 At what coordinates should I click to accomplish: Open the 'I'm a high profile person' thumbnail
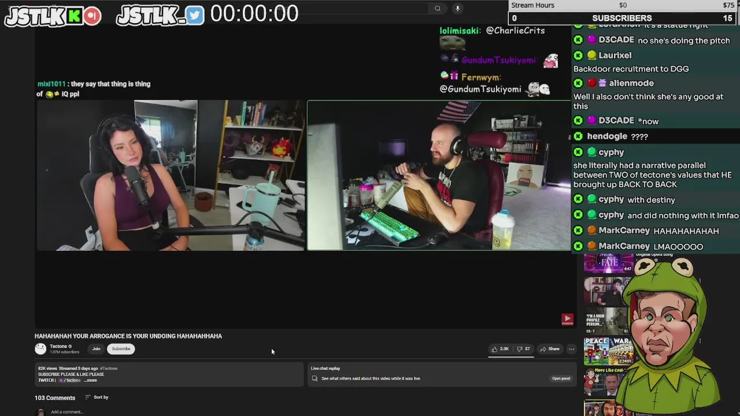tap(606, 321)
